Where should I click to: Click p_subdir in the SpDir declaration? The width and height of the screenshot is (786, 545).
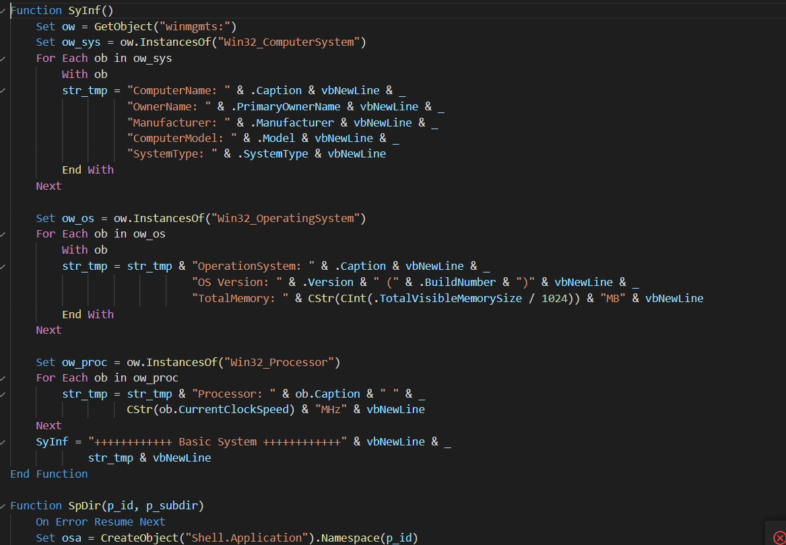172,506
